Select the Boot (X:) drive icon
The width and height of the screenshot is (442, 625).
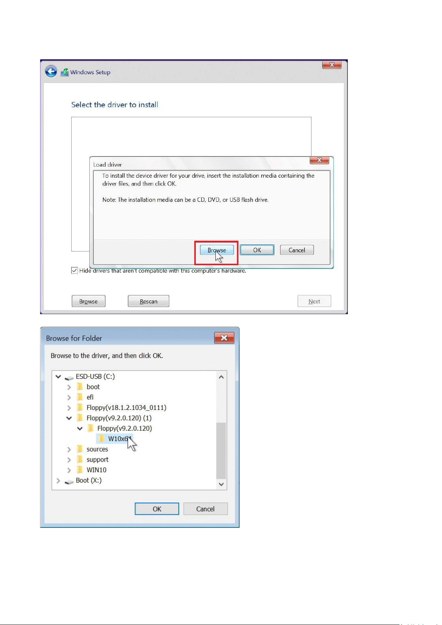(69, 481)
